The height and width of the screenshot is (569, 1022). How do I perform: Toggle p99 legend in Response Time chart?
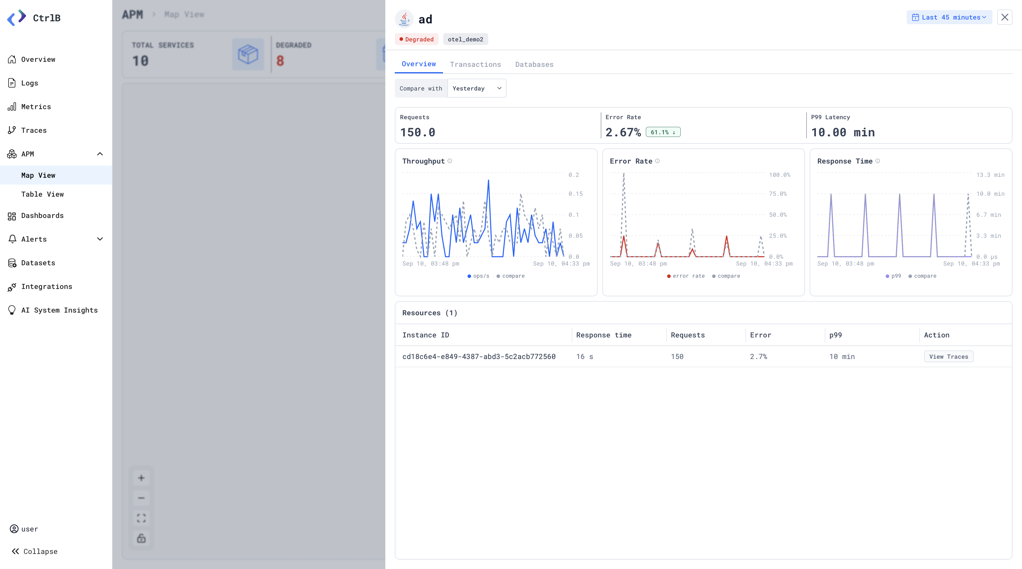(x=893, y=276)
